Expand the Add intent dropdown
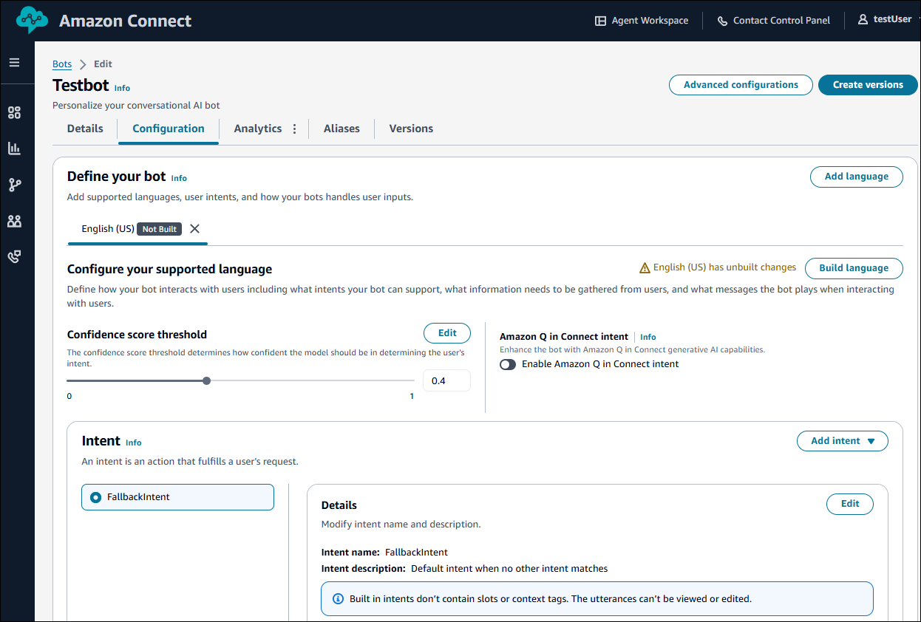Viewport: 921px width, 622px height. coord(842,441)
